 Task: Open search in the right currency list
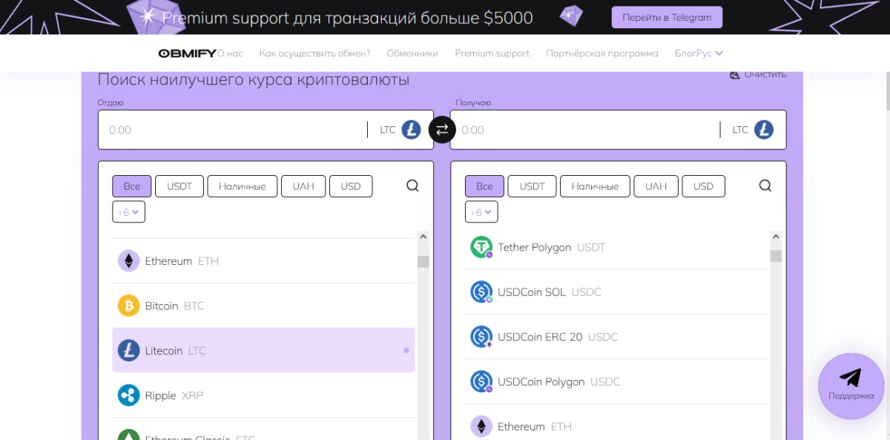(765, 185)
